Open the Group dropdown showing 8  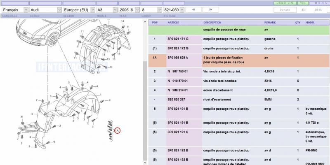click(151, 10)
